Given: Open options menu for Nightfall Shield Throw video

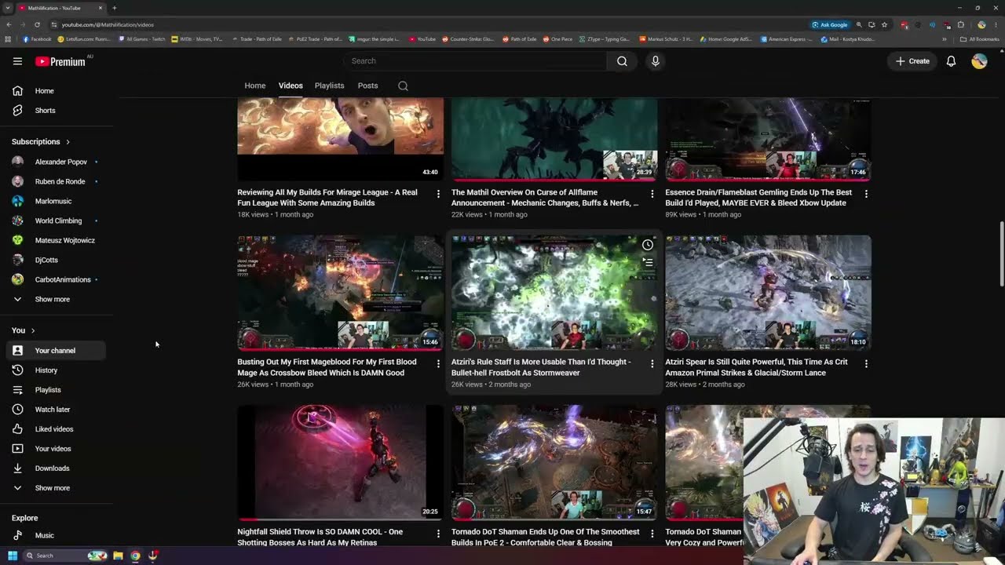Looking at the screenshot, I should 438,534.
